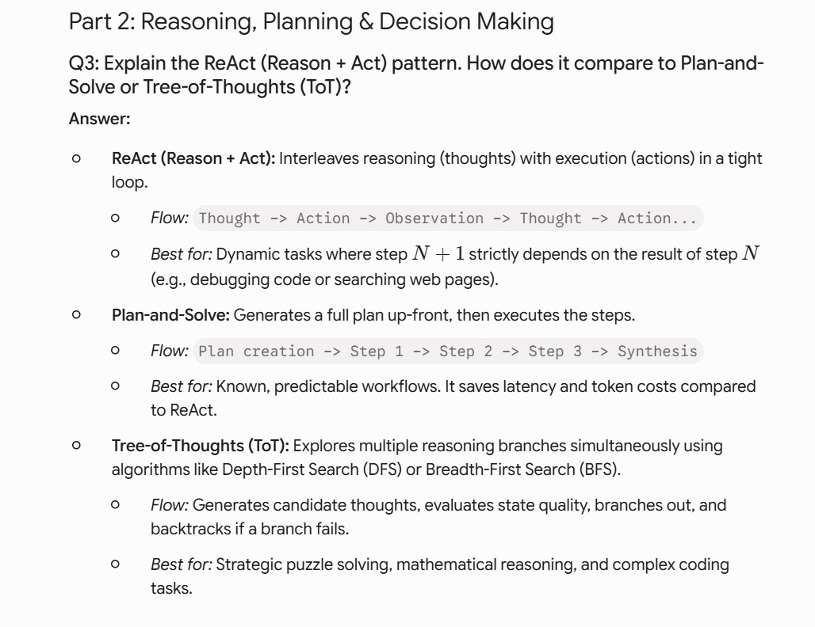Click the 'ReAct (Reason + Act):' bold term
The image size is (815, 627).
193,158
